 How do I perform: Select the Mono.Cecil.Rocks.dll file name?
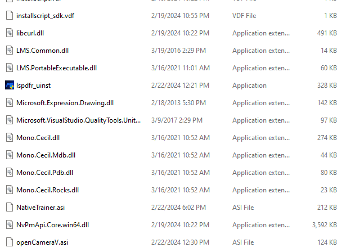pyautogui.click(x=47, y=190)
